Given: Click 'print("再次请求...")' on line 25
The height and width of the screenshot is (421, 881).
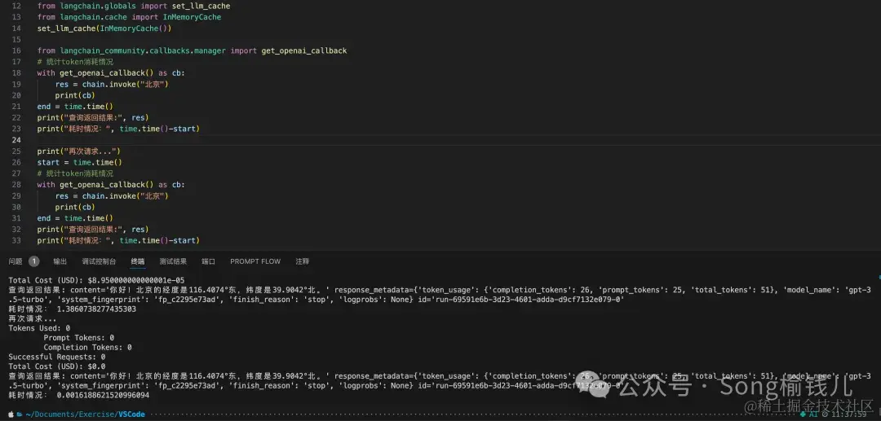Looking at the screenshot, I should point(79,151).
